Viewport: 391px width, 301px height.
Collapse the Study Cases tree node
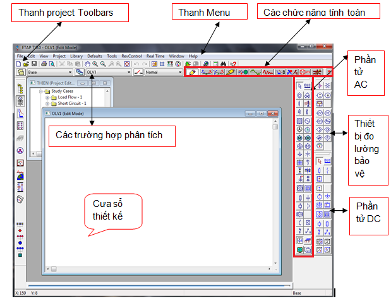tap(40, 91)
